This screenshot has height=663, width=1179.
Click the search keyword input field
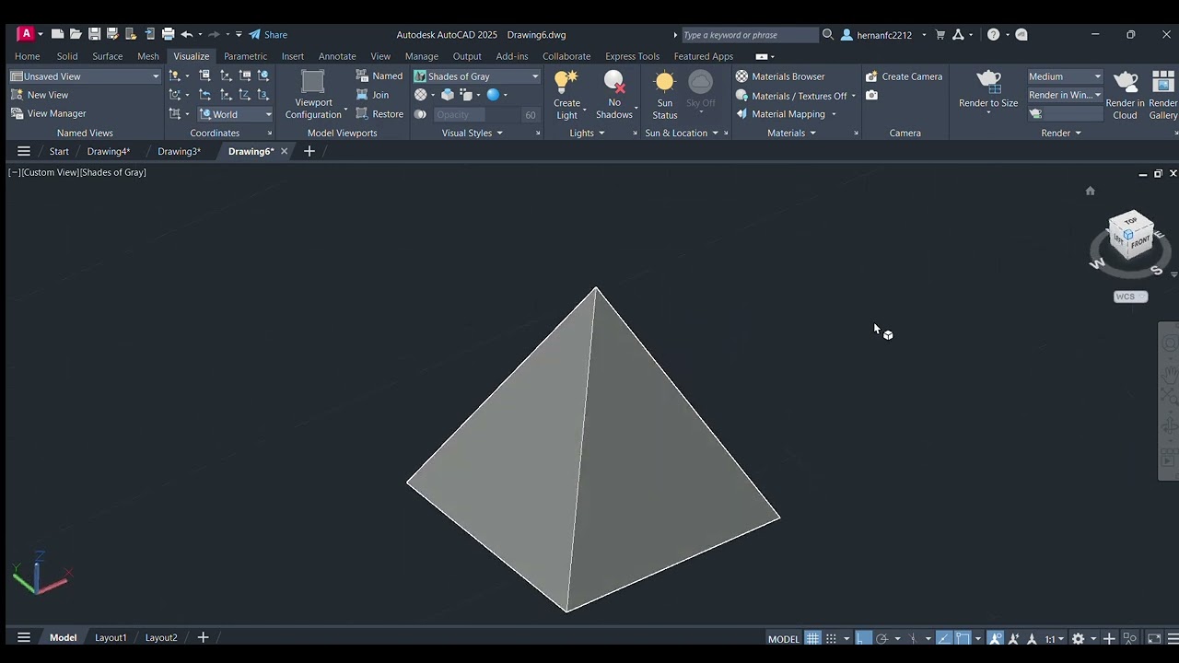point(749,35)
